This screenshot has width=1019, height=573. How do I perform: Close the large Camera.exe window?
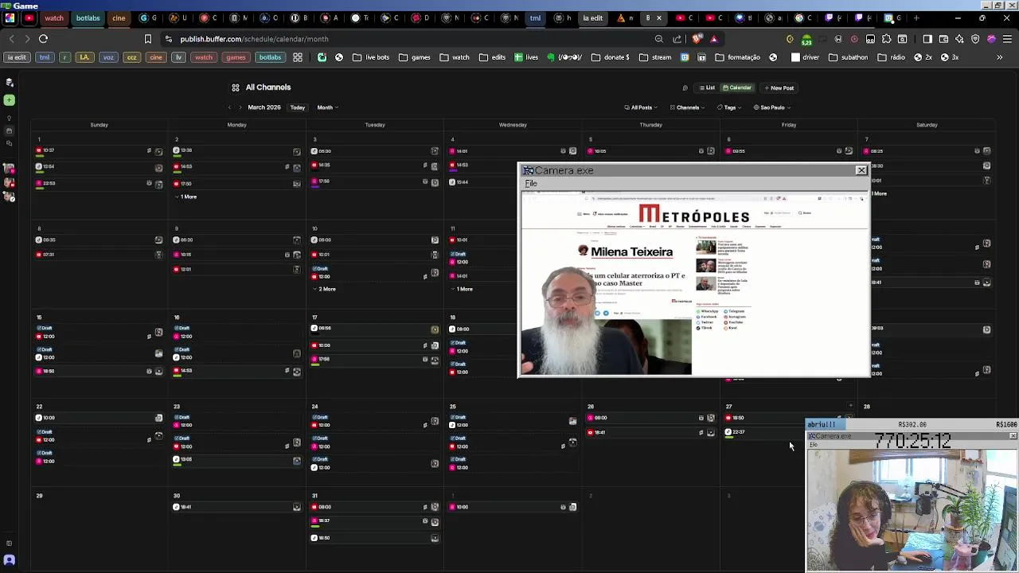pyautogui.click(x=861, y=170)
